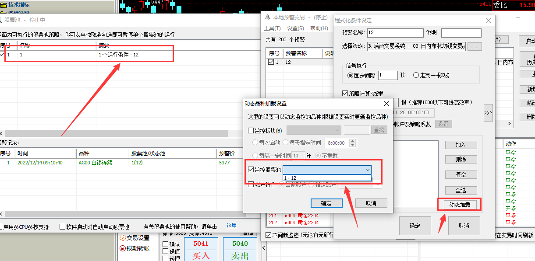The image size is (535, 261).
Task: Open the 监控股票池 dropdown arrow
Action: pos(367,170)
